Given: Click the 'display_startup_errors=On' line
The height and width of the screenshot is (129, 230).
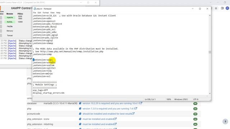Looking at the screenshot, I should [49, 93].
